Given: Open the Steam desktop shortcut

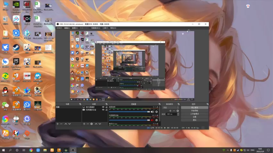Looking at the screenshot, I should coord(16,49).
